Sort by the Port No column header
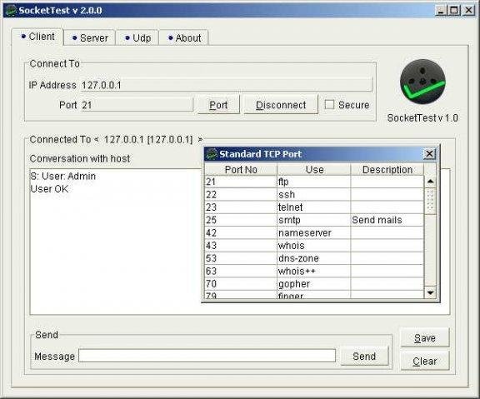This screenshot has height=399, width=480. tap(241, 170)
